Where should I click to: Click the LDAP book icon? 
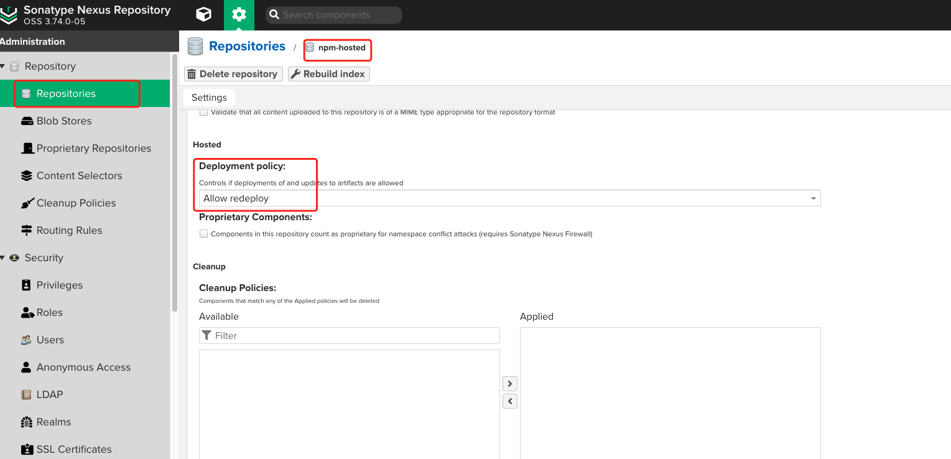point(26,395)
